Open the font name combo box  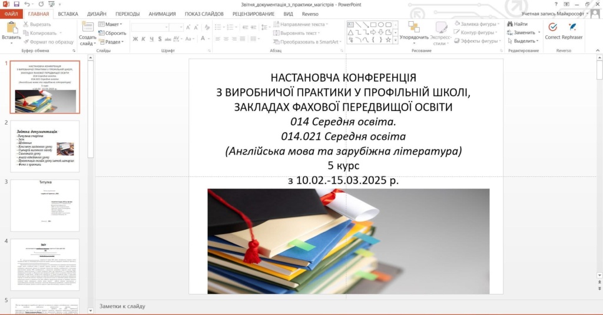click(150, 27)
